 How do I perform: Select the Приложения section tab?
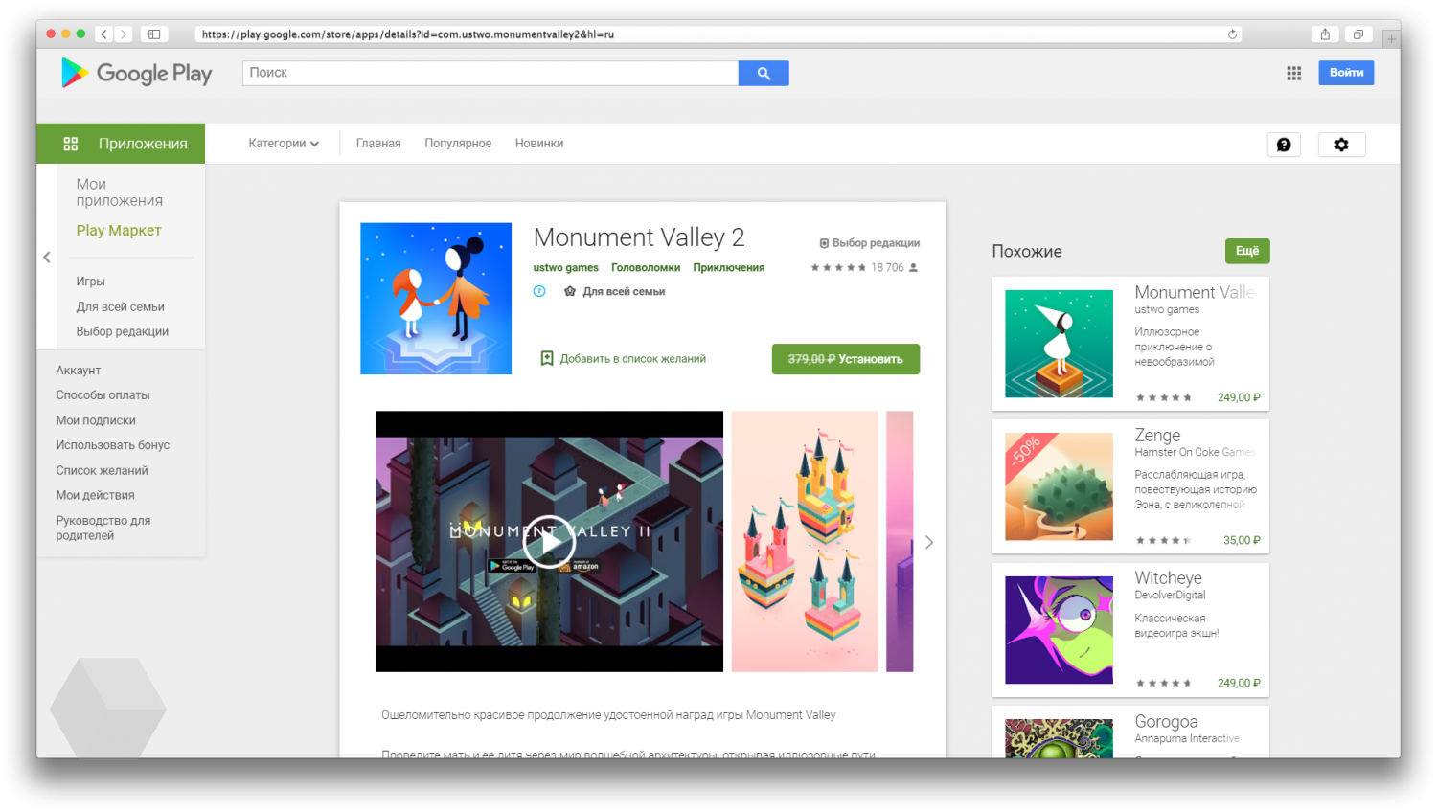(x=121, y=144)
